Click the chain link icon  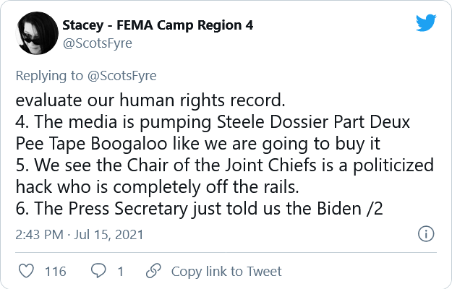click(x=153, y=272)
